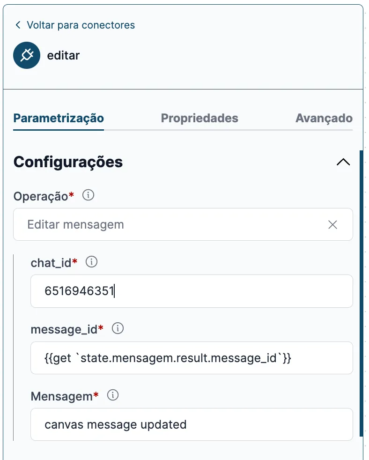369x460 pixels.
Task: Show info tooltip for Operação
Action: pyautogui.click(x=89, y=195)
